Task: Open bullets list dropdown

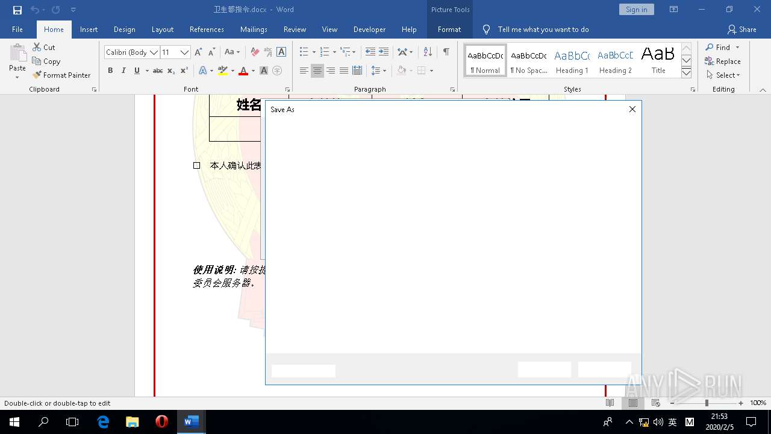Action: pyautogui.click(x=314, y=52)
